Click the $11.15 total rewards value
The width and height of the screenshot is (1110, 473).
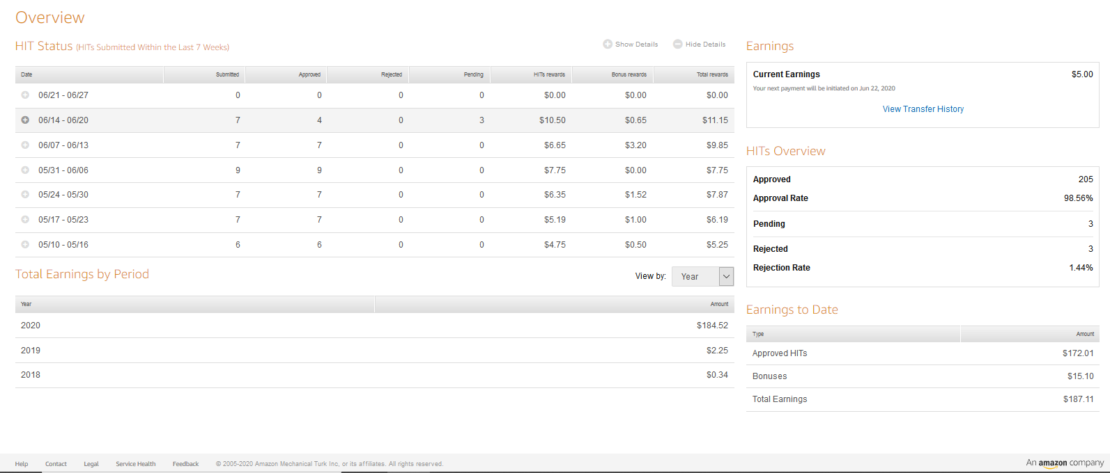[715, 120]
